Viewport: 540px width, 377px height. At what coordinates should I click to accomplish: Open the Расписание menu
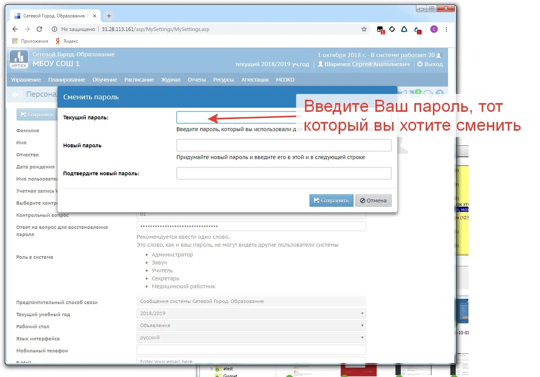point(139,80)
